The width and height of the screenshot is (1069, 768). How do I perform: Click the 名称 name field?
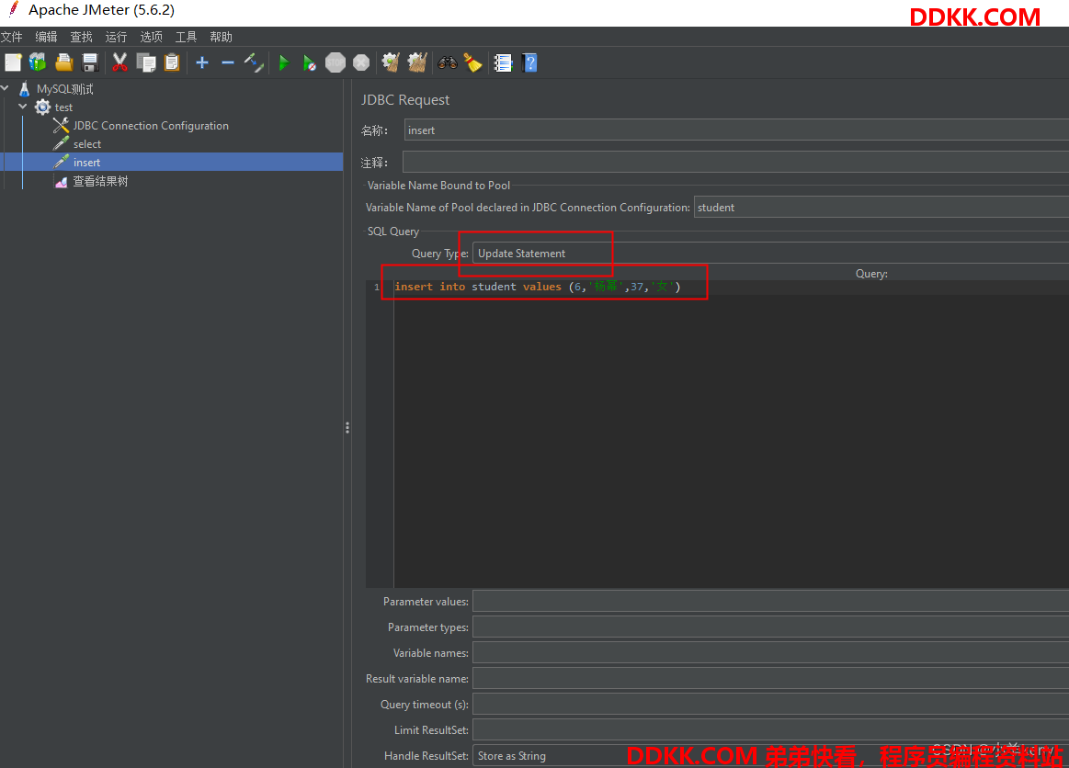(x=736, y=130)
